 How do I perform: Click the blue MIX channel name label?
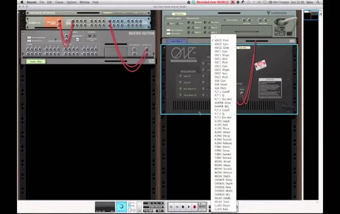pyautogui.click(x=177, y=41)
